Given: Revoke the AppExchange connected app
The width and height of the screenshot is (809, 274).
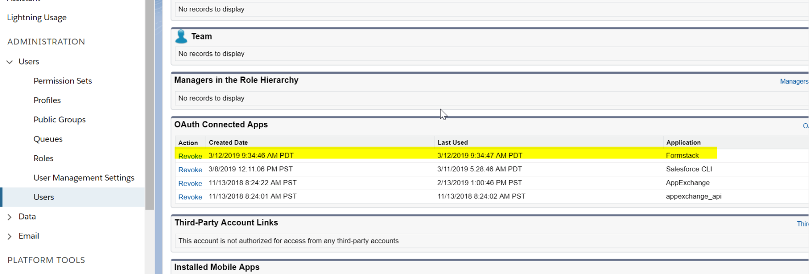Looking at the screenshot, I should point(190,183).
